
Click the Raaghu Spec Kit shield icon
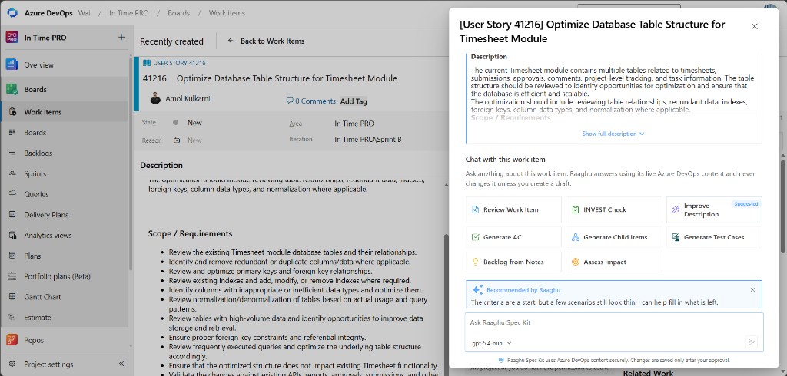501,360
